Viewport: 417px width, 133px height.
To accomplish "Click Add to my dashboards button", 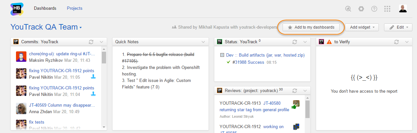I will (311, 27).
